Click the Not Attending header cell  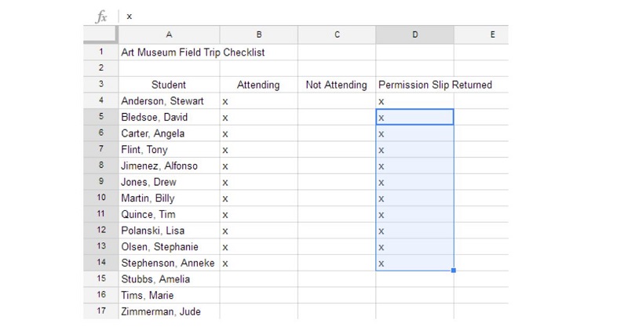click(x=337, y=85)
